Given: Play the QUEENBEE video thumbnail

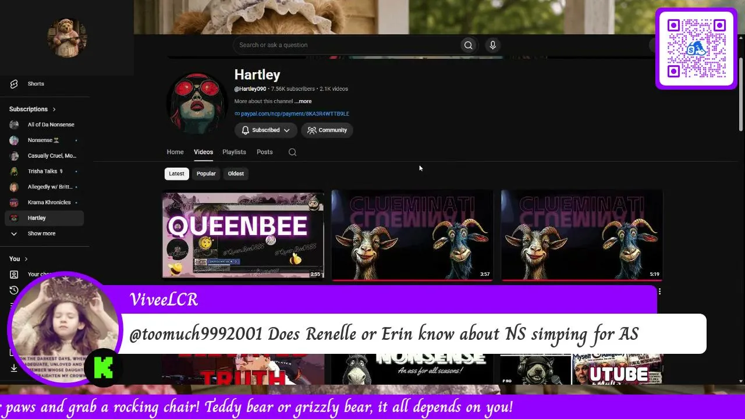Looking at the screenshot, I should coord(243,235).
